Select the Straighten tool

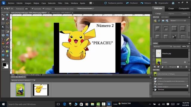click(7, 35)
